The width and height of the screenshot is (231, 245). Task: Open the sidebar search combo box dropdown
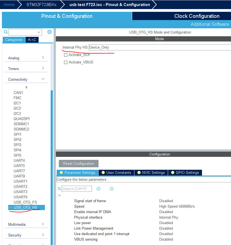click(x=39, y=32)
